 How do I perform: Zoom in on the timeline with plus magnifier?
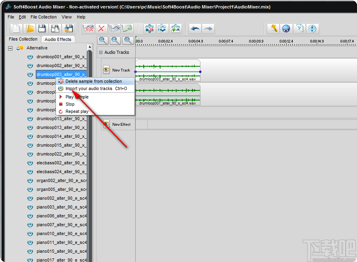pyautogui.click(x=103, y=41)
